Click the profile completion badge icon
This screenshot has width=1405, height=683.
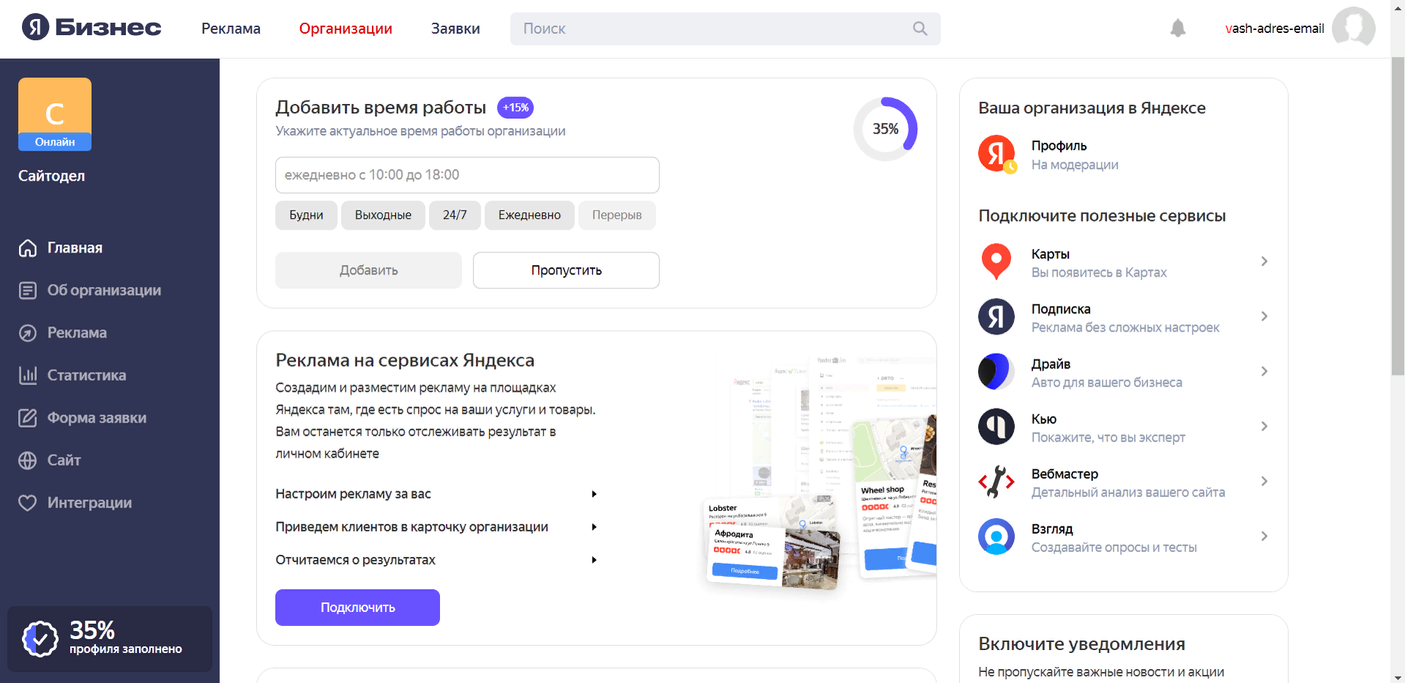40,639
